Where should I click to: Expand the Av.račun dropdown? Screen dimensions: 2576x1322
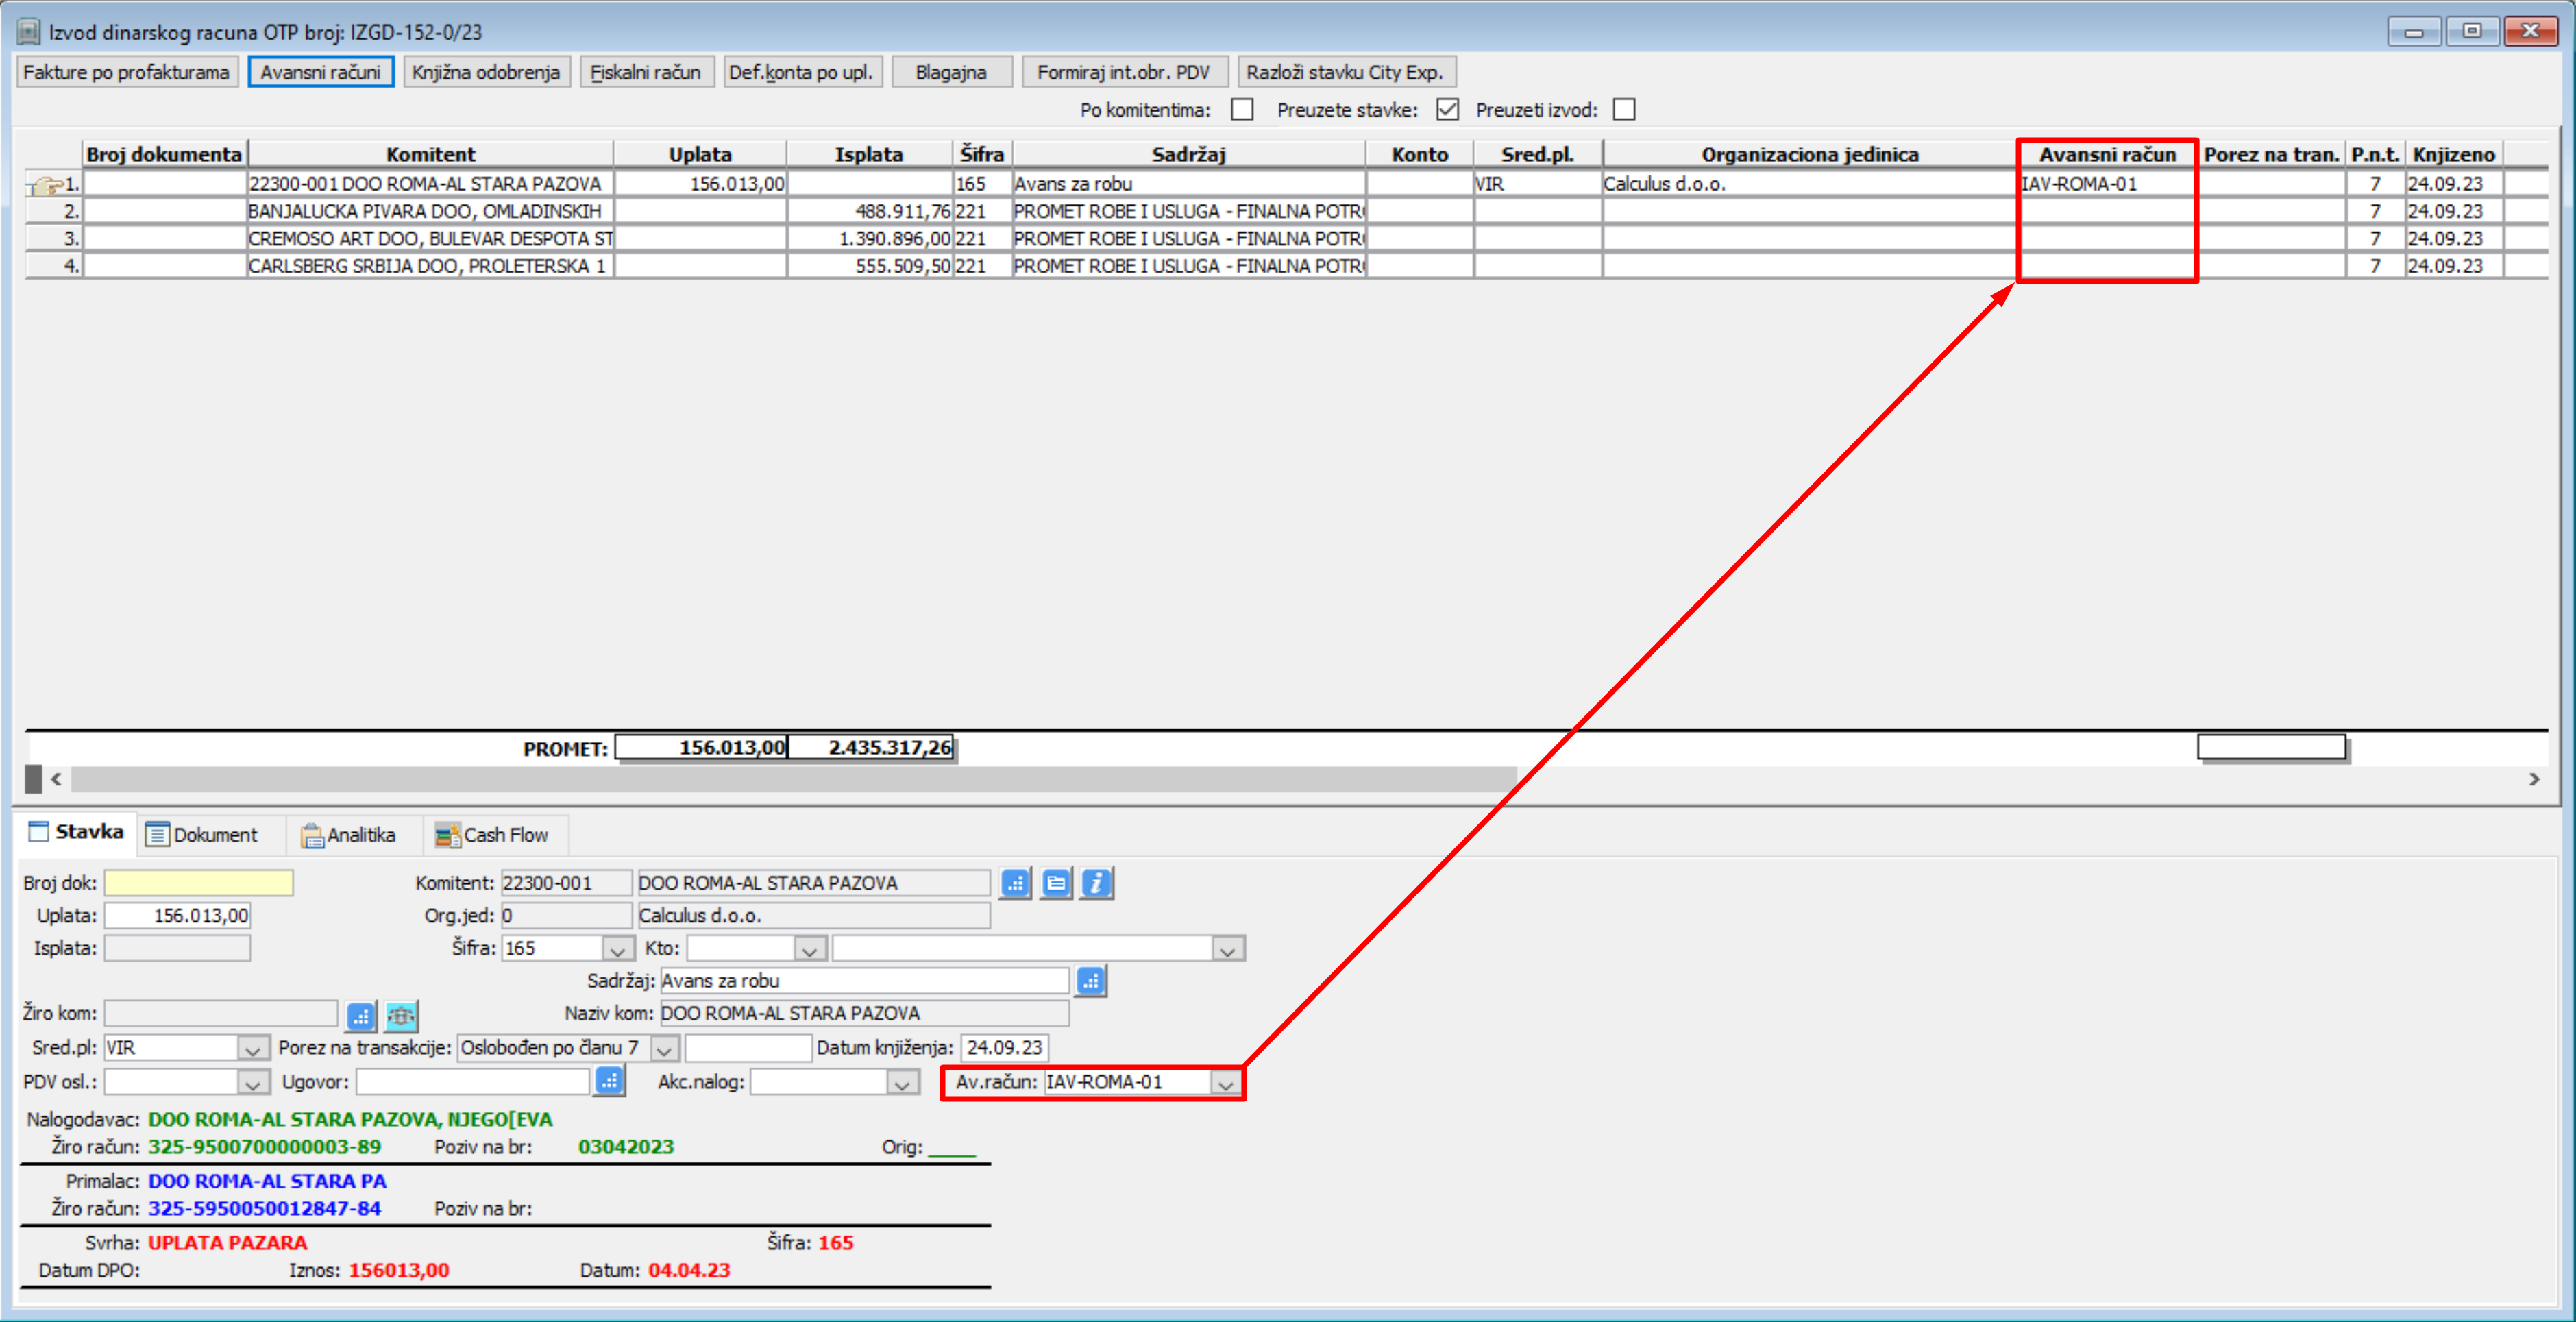tap(1225, 1083)
